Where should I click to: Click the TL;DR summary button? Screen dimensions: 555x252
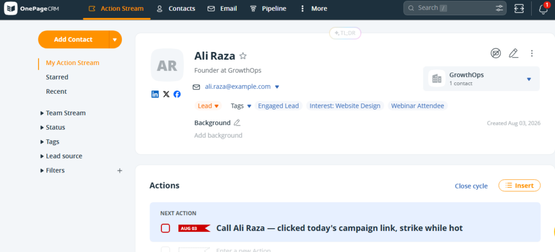[x=345, y=33]
